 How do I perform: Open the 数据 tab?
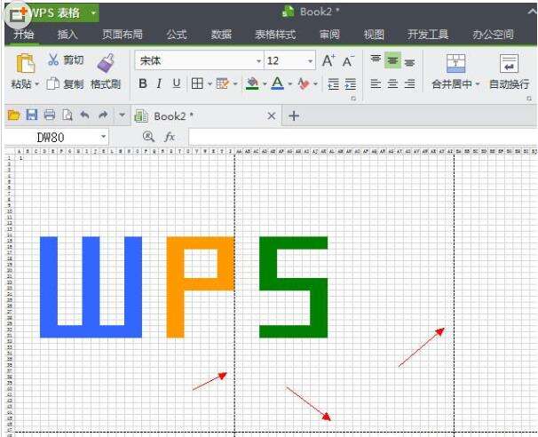221,35
